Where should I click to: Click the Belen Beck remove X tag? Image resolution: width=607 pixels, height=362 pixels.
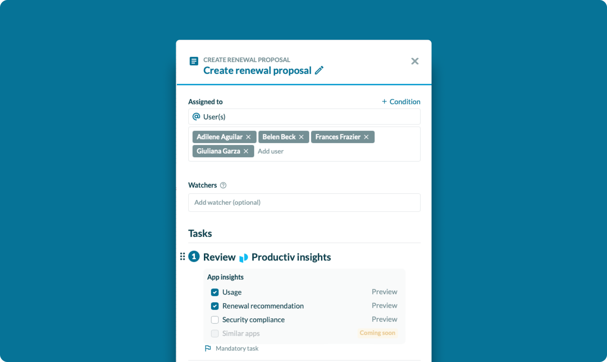tap(302, 137)
